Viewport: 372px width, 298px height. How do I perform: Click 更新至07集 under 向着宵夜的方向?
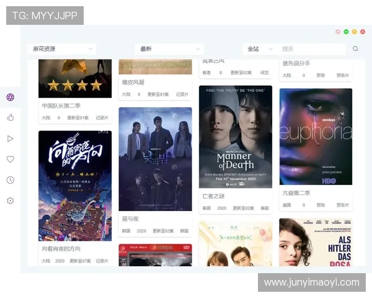point(80,261)
